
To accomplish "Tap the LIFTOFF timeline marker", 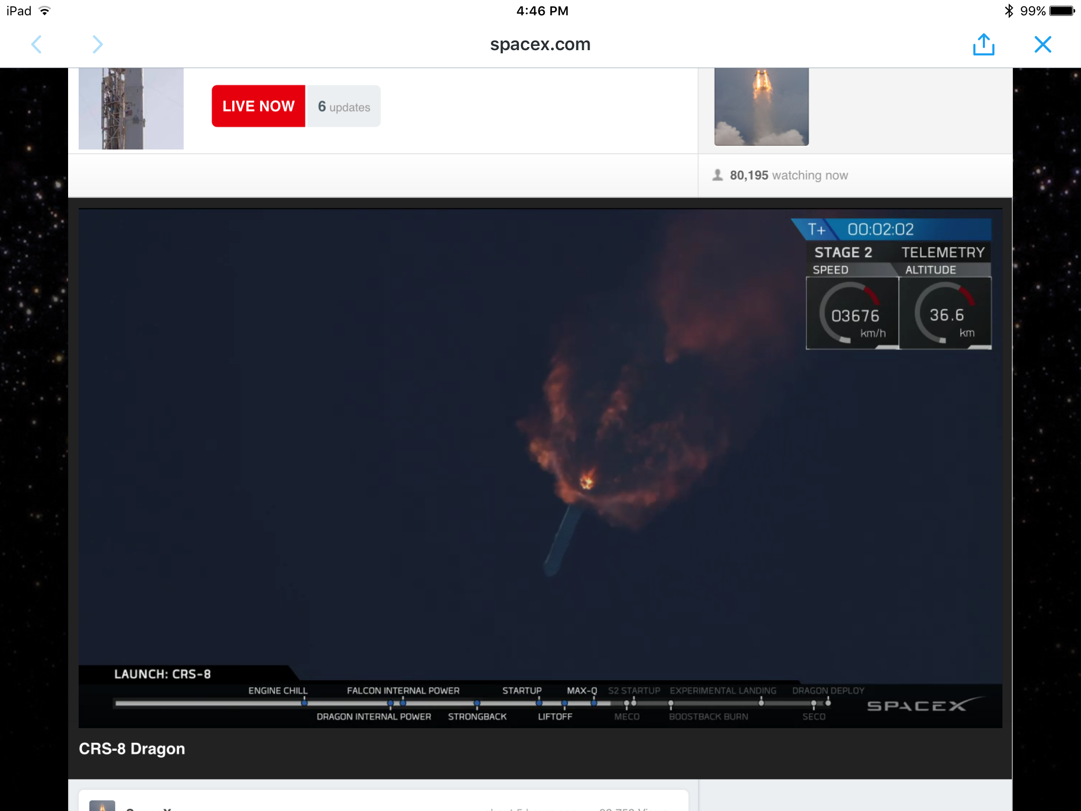I will pos(564,703).
